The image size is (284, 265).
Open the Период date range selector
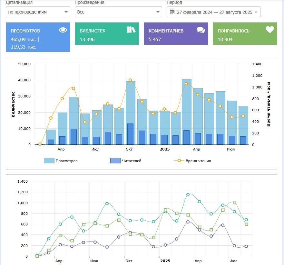click(x=214, y=12)
